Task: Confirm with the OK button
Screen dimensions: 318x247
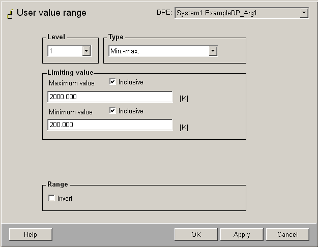Action: point(196,234)
